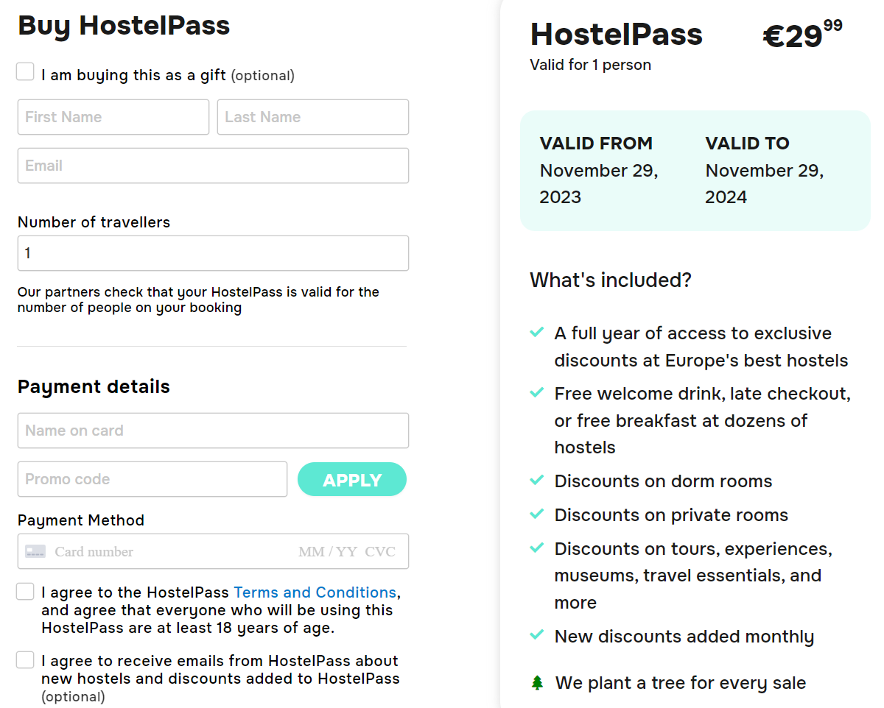Click the Number of travellers field
The image size is (884, 708).
(x=213, y=252)
